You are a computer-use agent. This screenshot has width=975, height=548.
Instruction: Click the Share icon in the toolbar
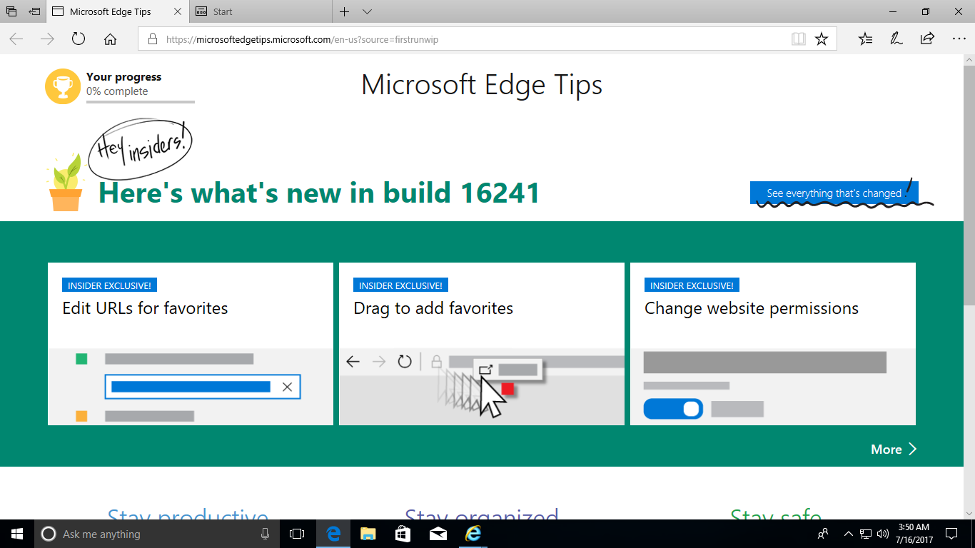coord(927,39)
